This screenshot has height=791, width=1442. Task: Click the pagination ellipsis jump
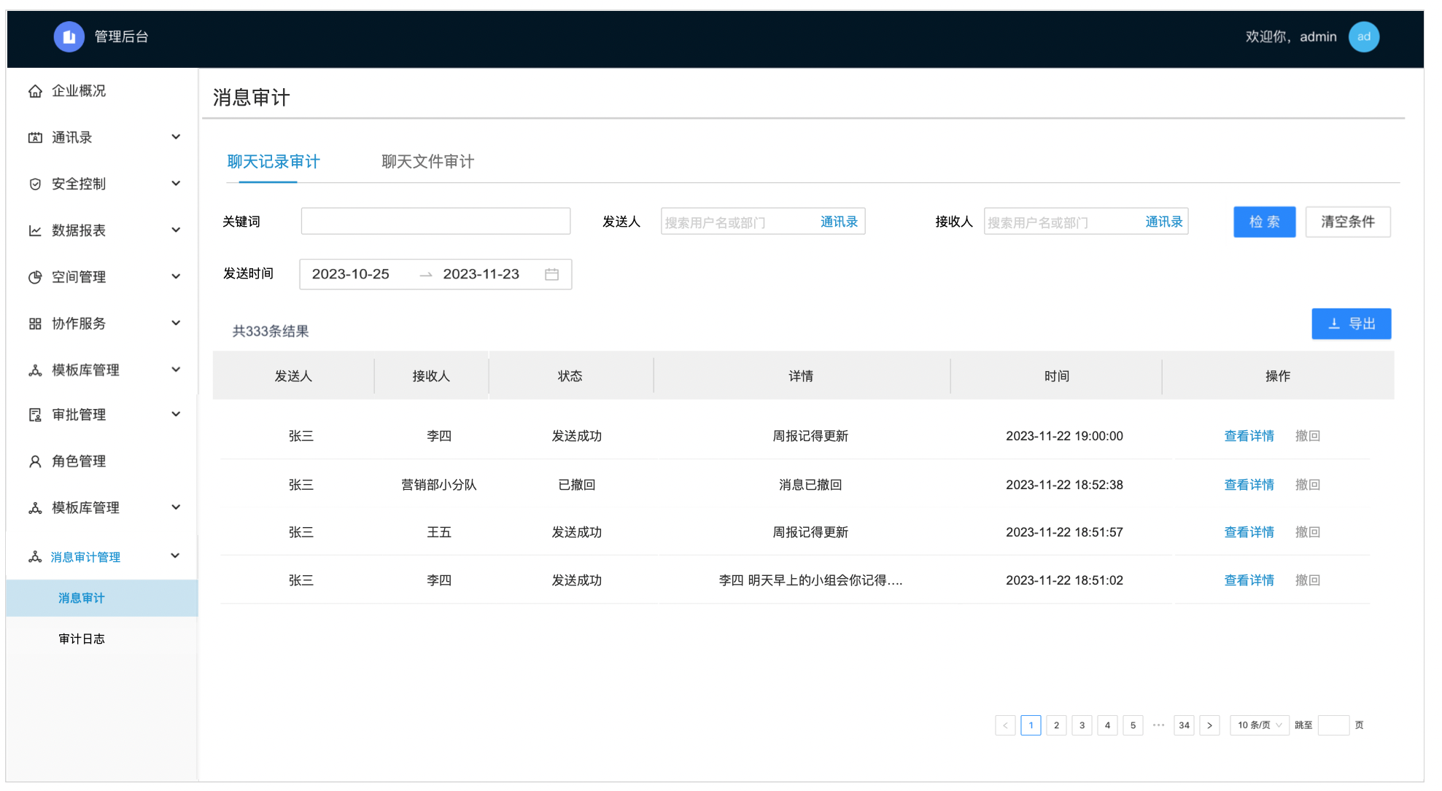1158,725
